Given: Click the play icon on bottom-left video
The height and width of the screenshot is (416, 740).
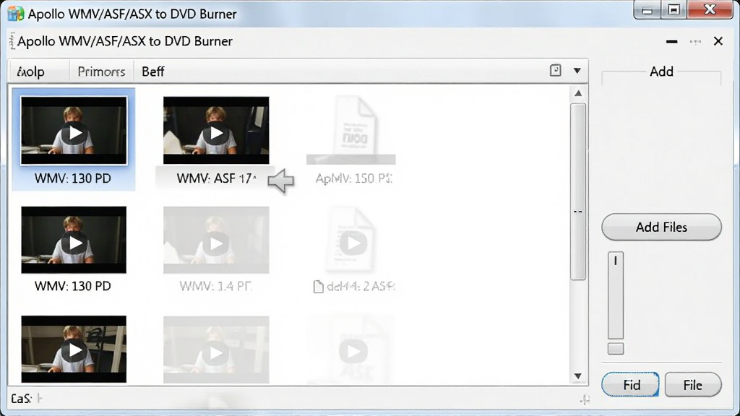Looking at the screenshot, I should (x=74, y=350).
